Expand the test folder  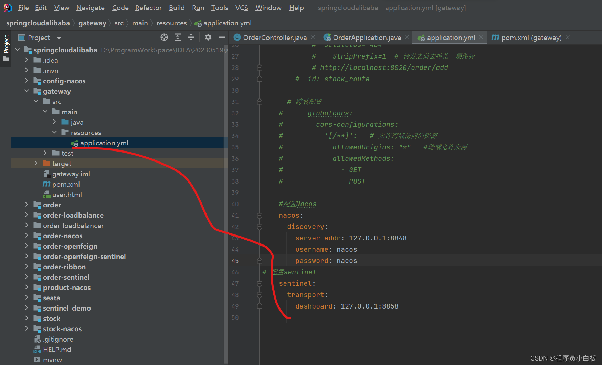[45, 153]
